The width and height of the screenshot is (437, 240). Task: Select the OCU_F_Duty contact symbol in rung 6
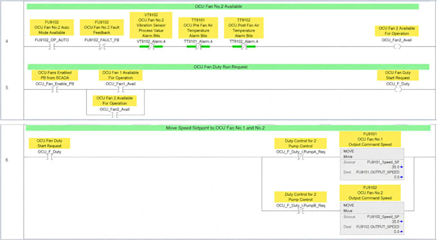click(49, 157)
